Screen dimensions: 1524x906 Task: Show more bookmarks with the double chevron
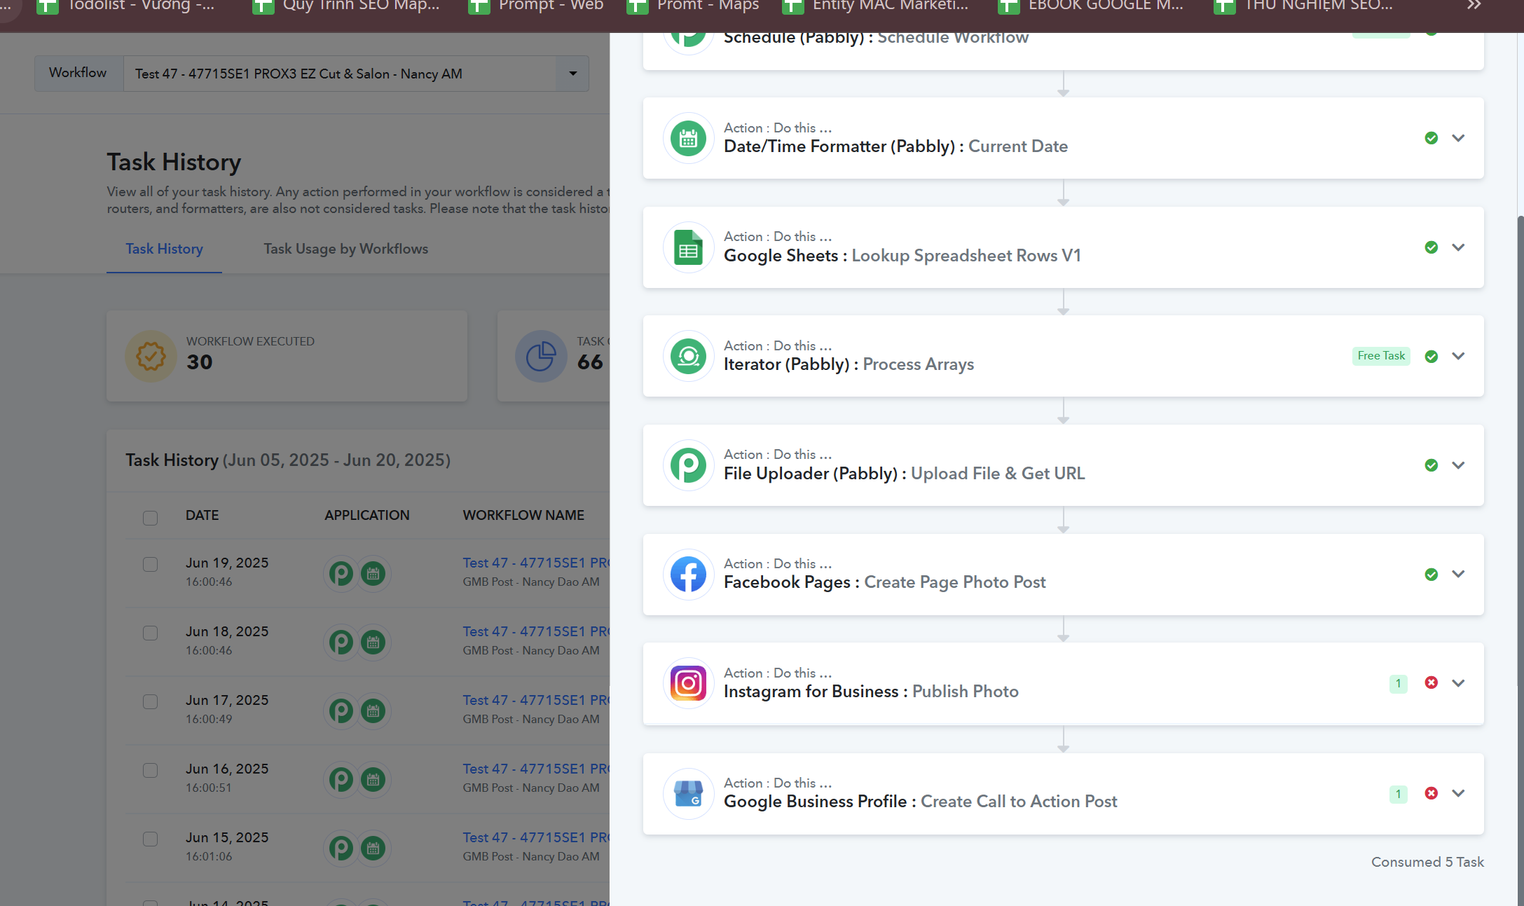[x=1474, y=6]
